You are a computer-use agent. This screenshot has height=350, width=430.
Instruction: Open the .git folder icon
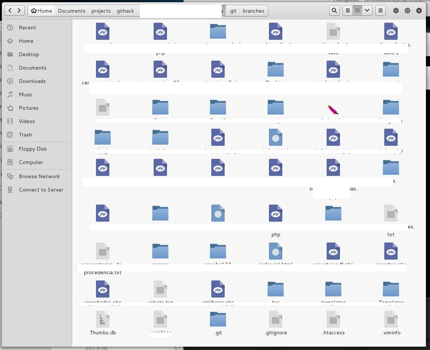(x=218, y=320)
